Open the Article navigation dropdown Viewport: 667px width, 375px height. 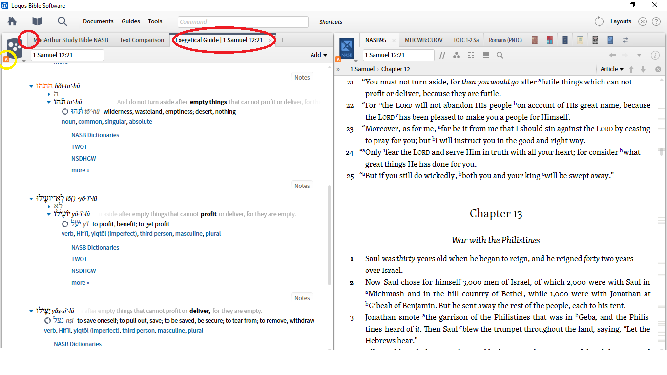(612, 69)
